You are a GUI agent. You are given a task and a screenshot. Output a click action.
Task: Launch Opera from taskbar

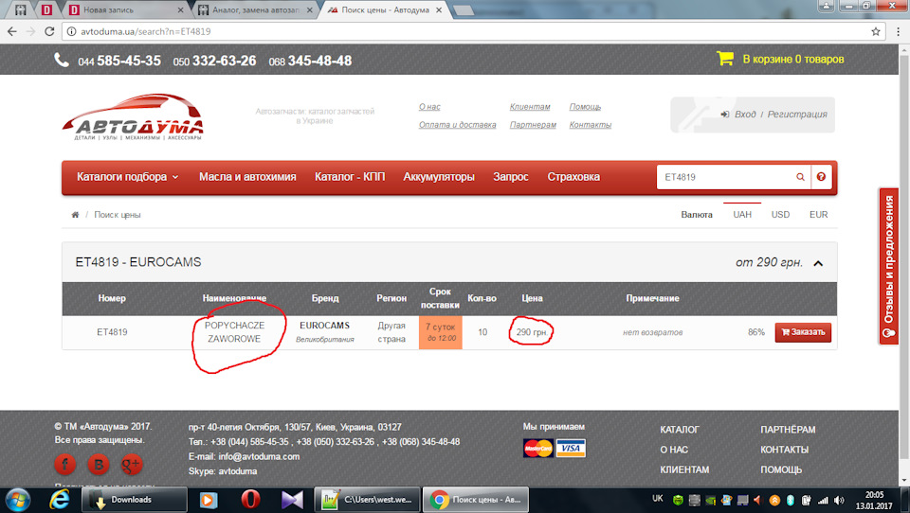pos(250,499)
